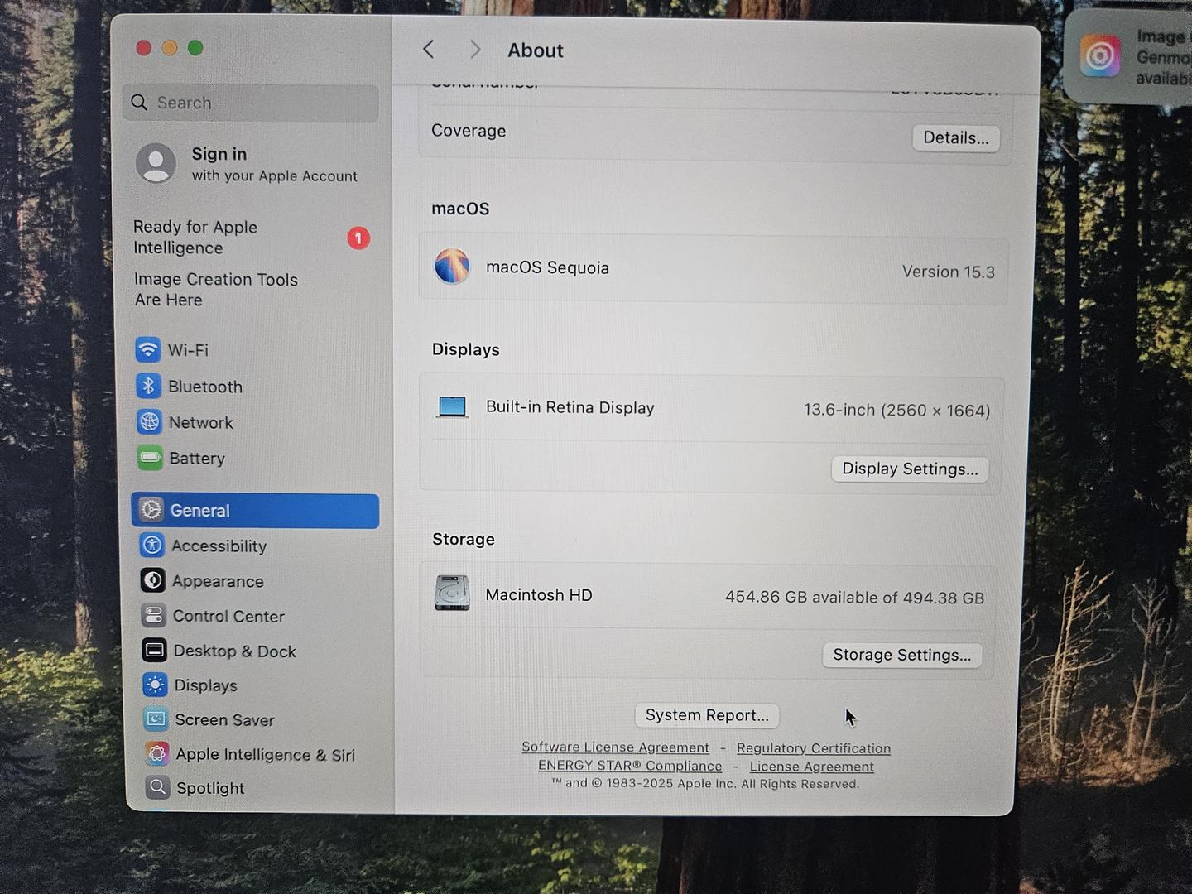Open the License Agreement link
The height and width of the screenshot is (894, 1192).
[812, 767]
